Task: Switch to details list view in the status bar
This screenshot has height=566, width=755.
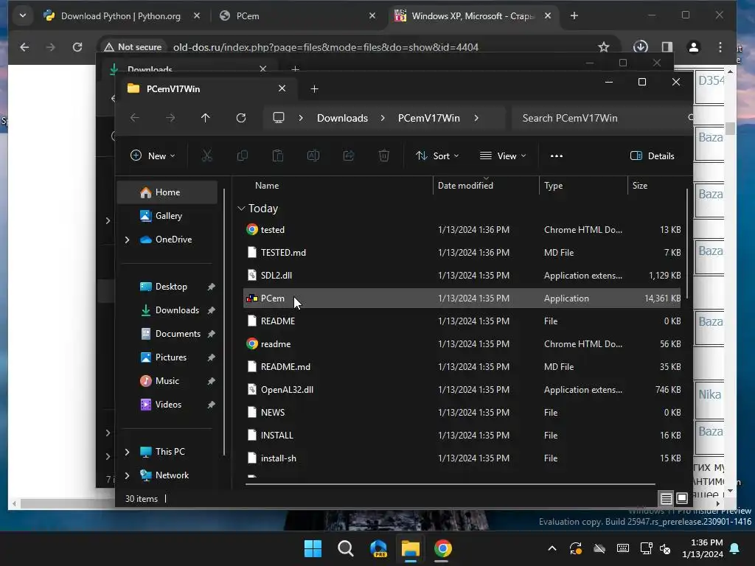Action: pos(666,499)
